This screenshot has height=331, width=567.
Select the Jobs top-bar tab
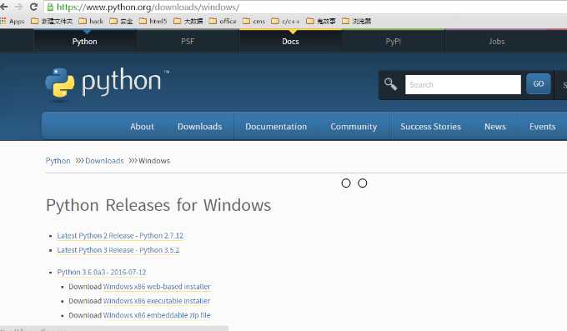click(x=496, y=42)
